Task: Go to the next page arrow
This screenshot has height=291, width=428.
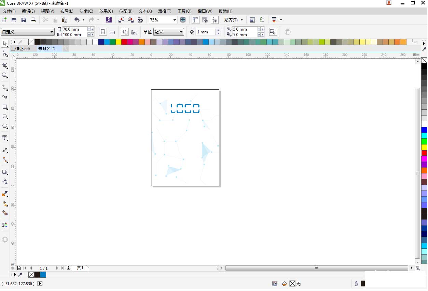Action: pos(57,268)
